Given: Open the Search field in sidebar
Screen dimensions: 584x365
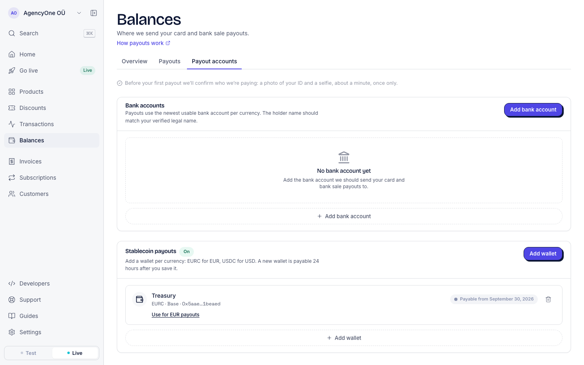Looking at the screenshot, I should pos(52,33).
